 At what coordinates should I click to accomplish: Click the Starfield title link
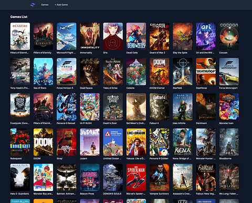177,88
